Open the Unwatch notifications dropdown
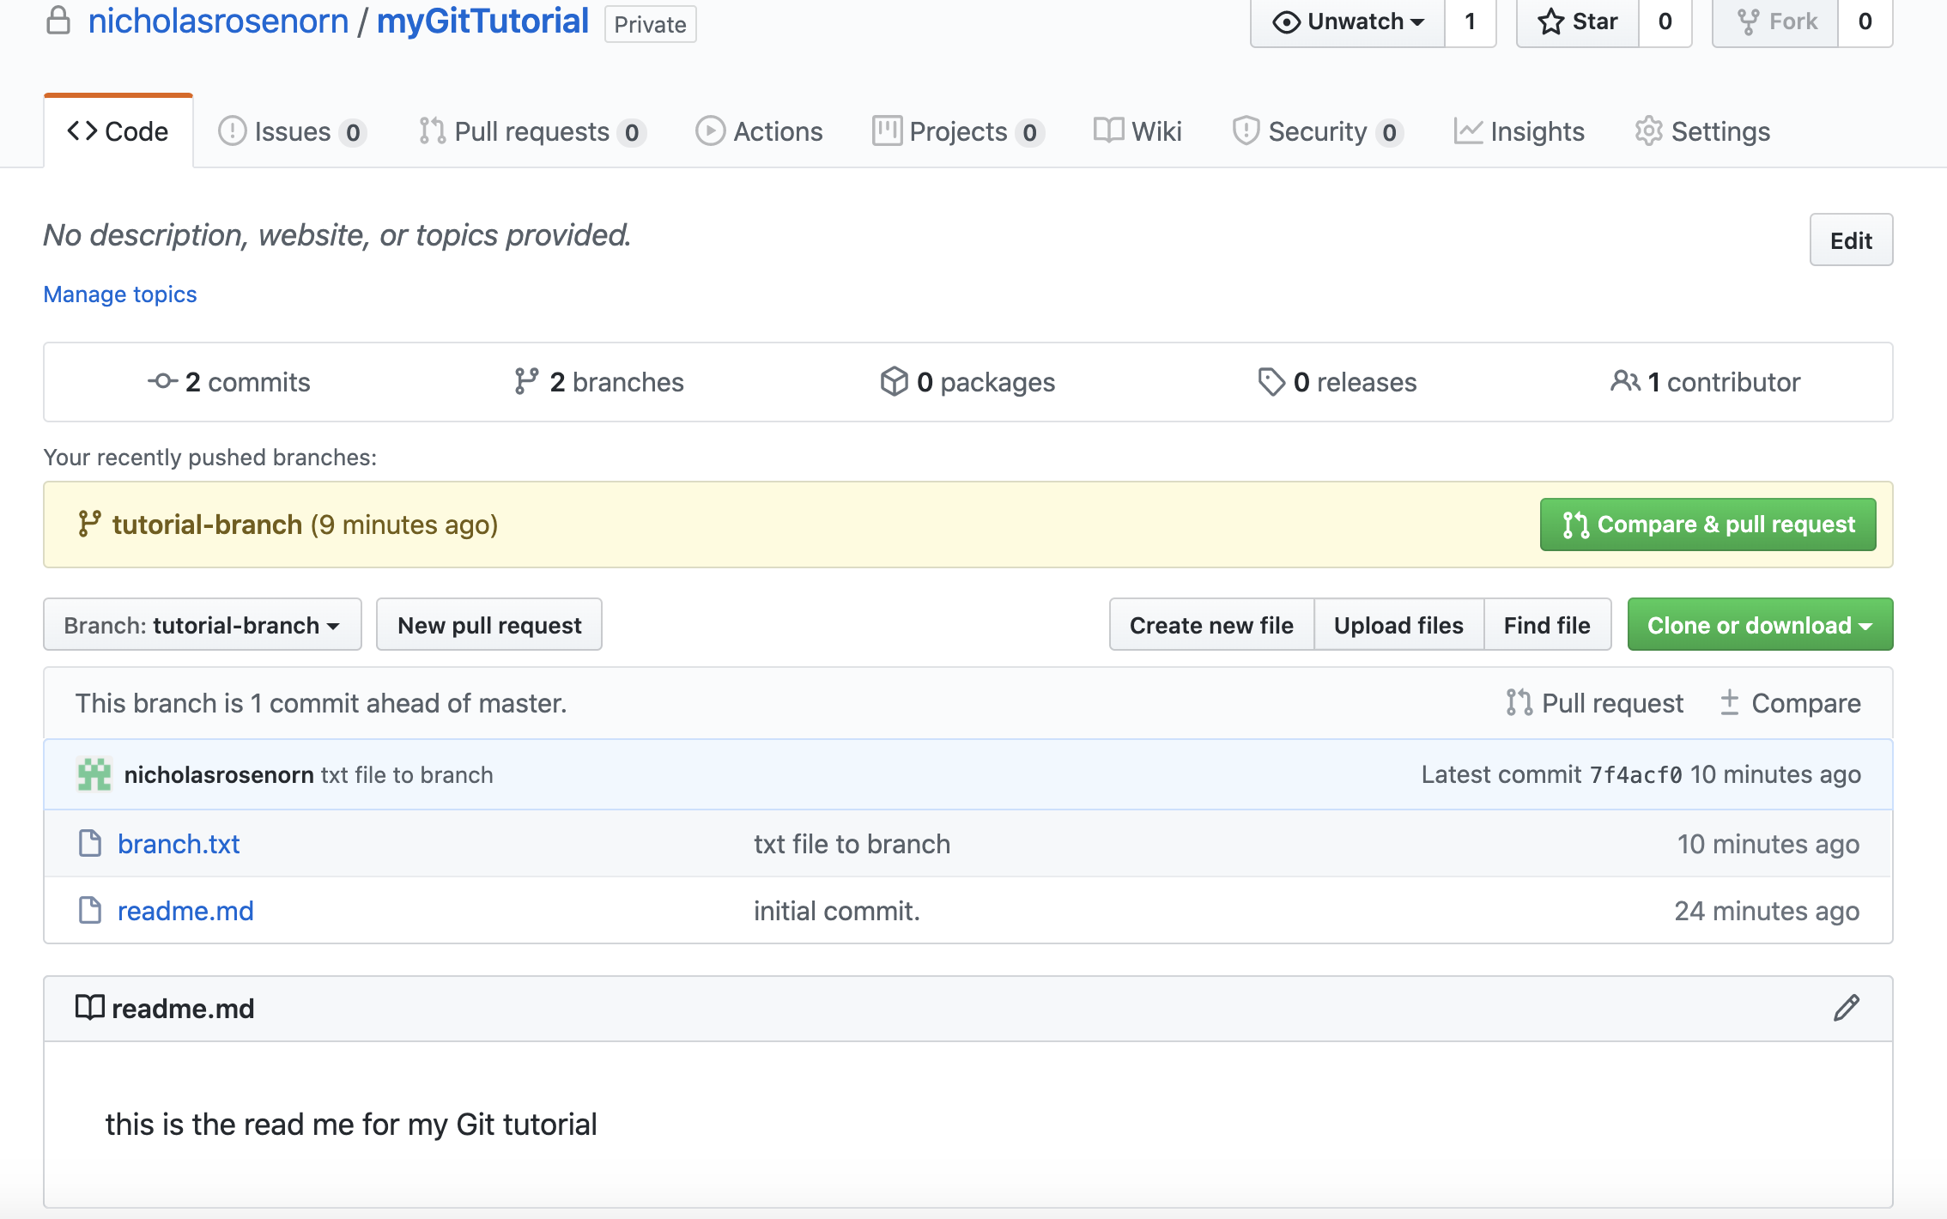This screenshot has width=1947, height=1219. click(x=1348, y=22)
